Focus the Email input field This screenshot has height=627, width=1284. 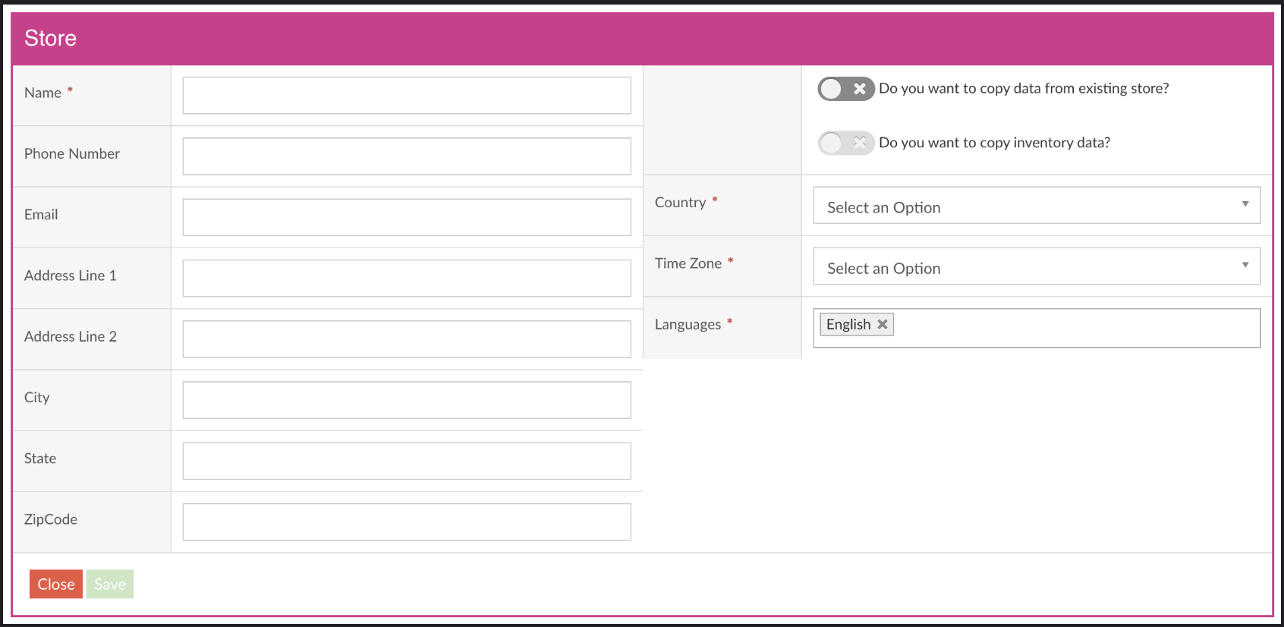pos(407,217)
